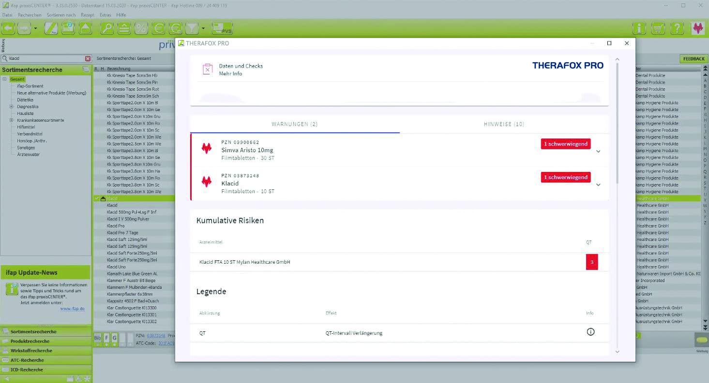The image size is (709, 383).
Task: Click the PVS transfer toolbar icon
Action: tap(222, 28)
